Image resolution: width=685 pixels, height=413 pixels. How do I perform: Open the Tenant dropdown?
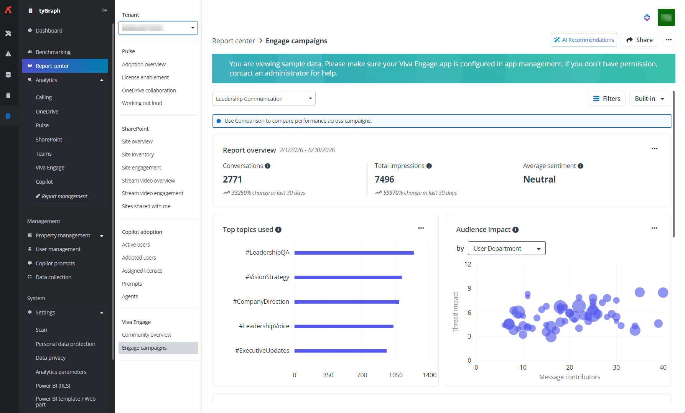pos(158,28)
